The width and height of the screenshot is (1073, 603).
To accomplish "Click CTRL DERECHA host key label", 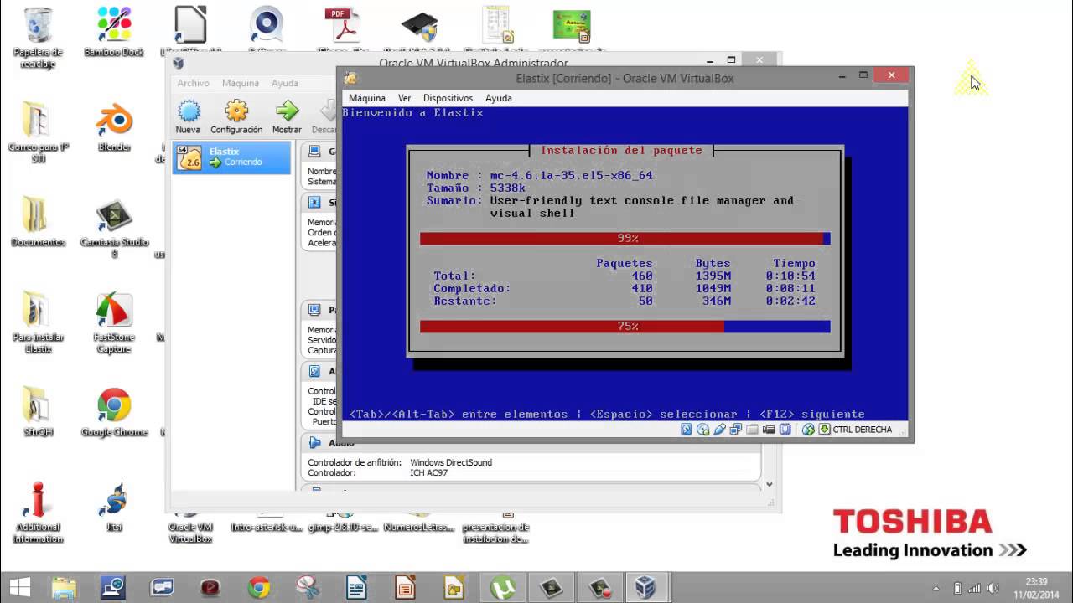I will (x=863, y=430).
